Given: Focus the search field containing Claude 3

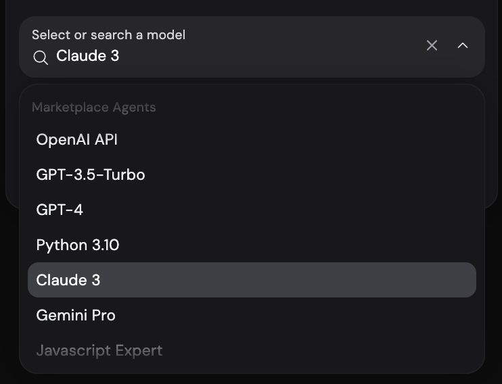Looking at the screenshot, I should (224, 56).
